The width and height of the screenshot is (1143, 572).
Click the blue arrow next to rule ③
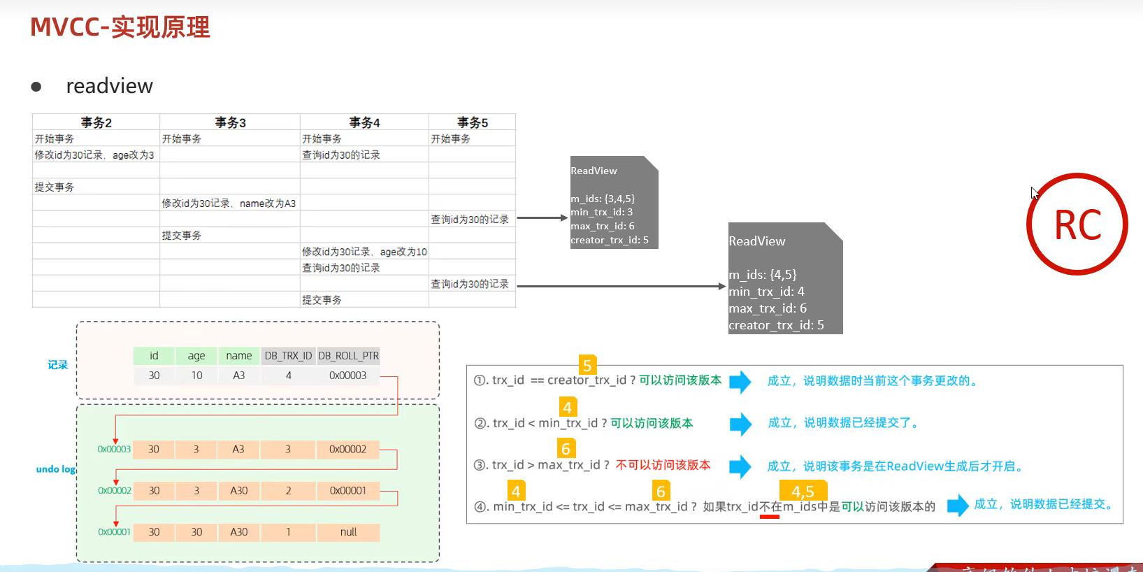(740, 466)
